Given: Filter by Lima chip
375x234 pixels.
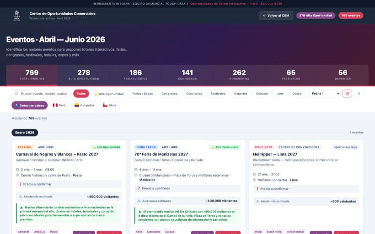Looking at the screenshot, I should [280, 94].
